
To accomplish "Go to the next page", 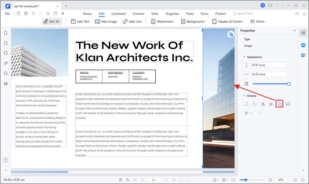I will [x=166, y=180].
